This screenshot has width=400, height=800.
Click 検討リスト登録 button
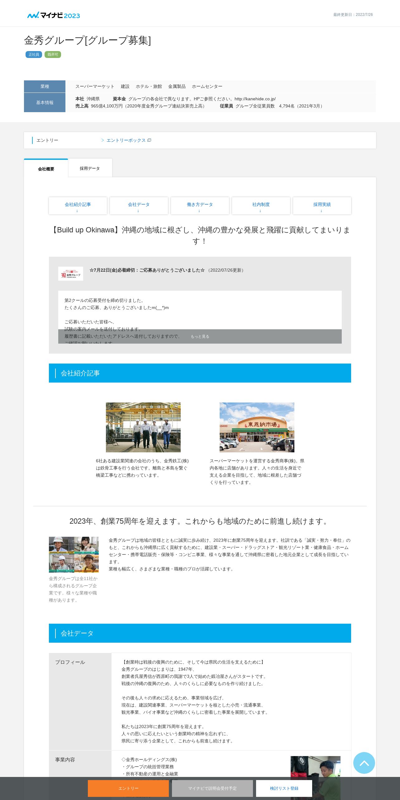[284, 788]
